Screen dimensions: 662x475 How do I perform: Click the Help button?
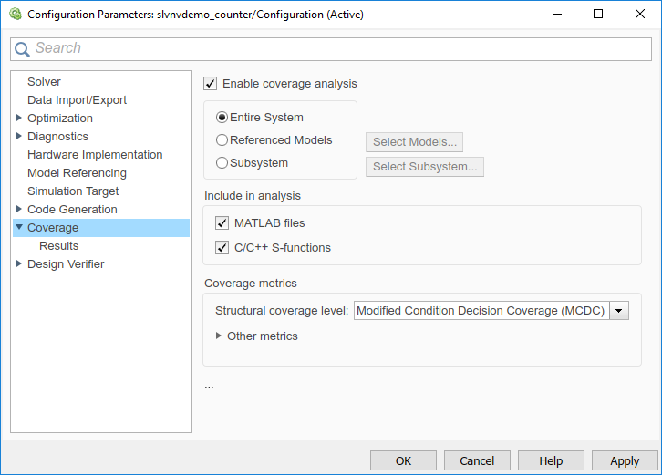click(x=551, y=460)
